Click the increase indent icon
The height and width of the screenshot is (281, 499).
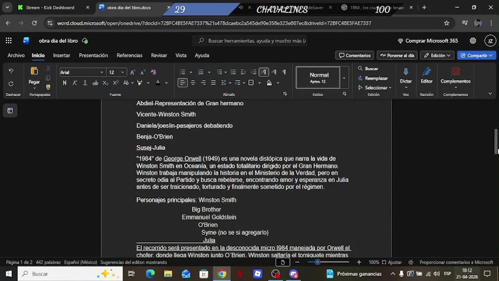coord(253,72)
